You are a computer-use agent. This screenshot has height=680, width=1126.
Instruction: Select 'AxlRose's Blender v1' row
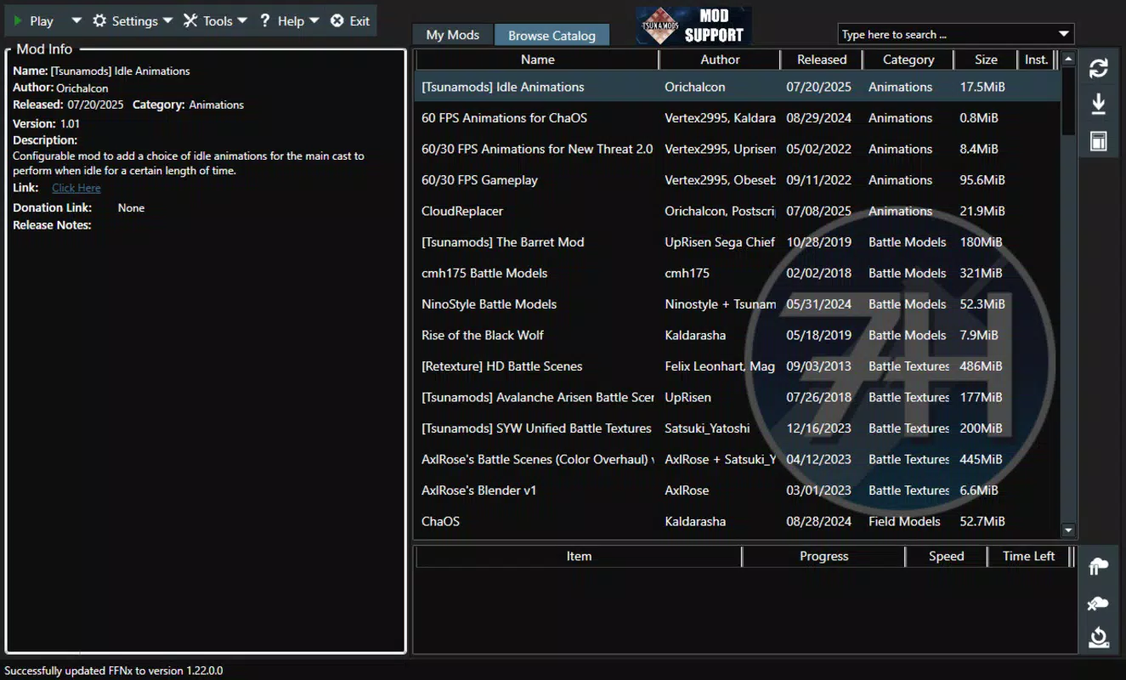738,490
